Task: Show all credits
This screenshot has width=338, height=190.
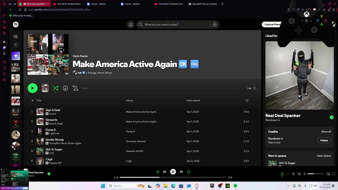Action: pyautogui.click(x=326, y=132)
